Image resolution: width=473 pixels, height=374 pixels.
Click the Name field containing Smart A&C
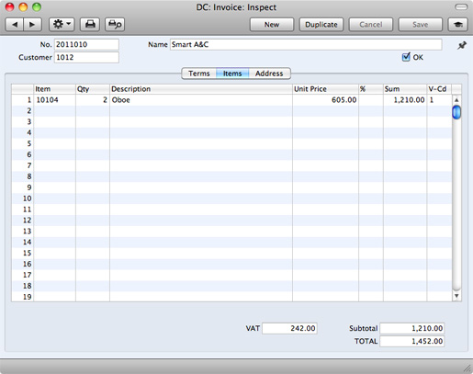[306, 44]
